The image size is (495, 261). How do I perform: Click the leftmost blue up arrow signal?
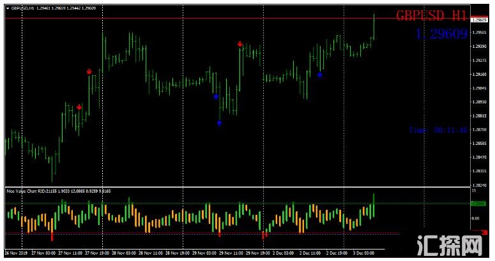click(x=216, y=96)
